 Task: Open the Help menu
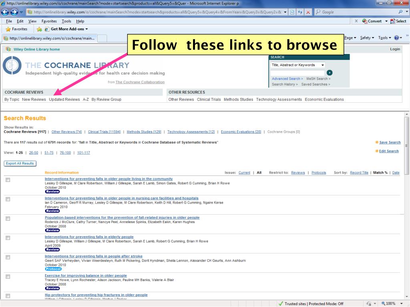click(80, 21)
